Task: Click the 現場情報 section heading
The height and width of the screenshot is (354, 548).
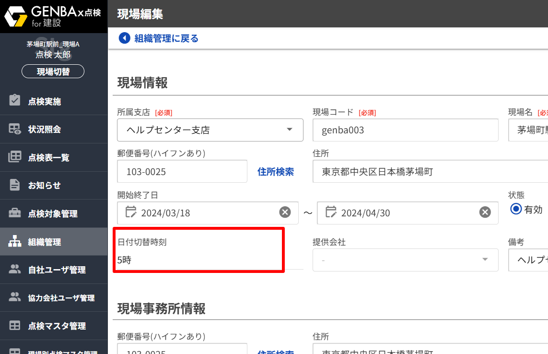Action: coord(142,83)
